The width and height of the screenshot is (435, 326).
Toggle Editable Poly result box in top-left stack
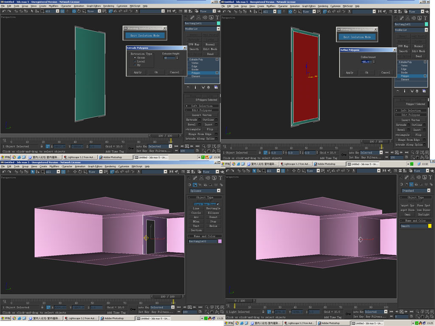tap(217, 59)
